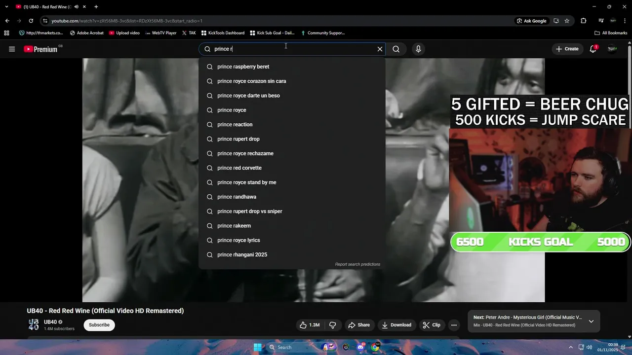The image size is (632, 355).
Task: Subscribe to UB40 channel
Action: [x=99, y=325]
